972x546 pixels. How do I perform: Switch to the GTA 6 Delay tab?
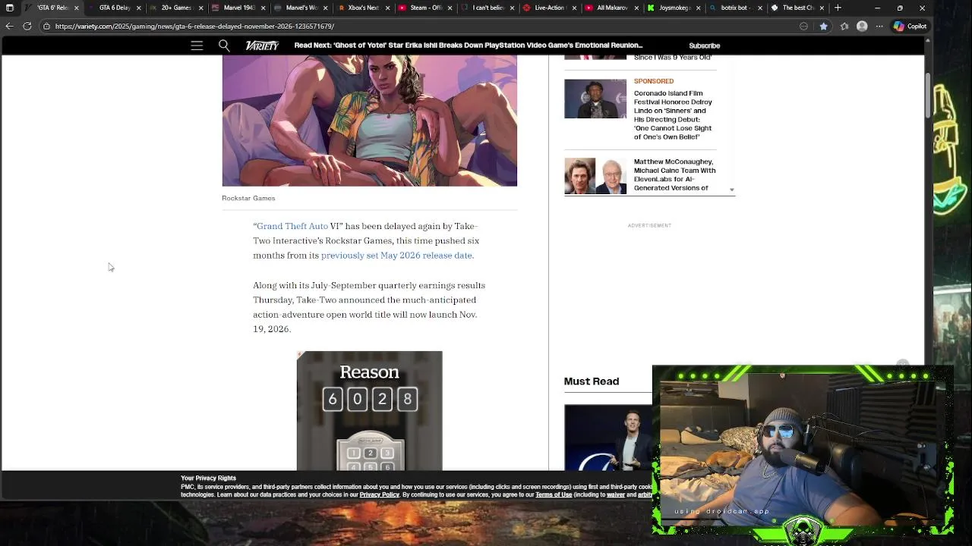pyautogui.click(x=114, y=8)
